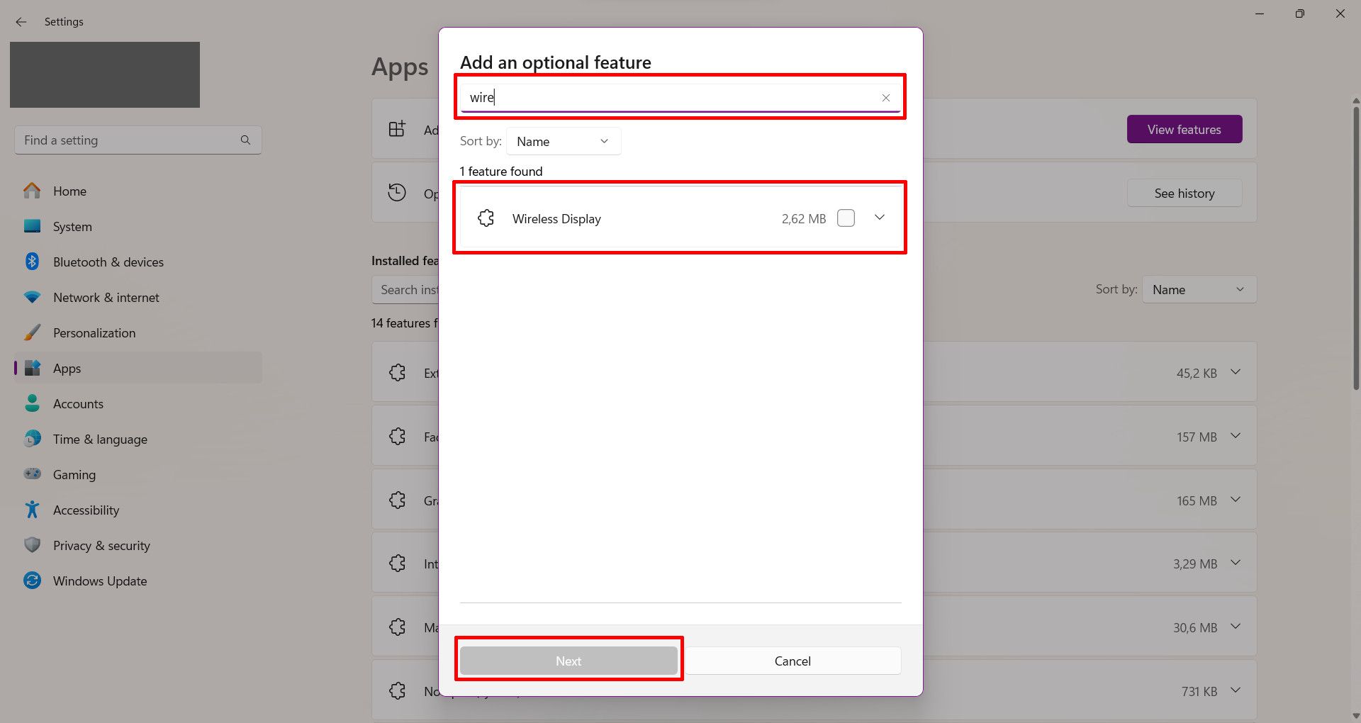Click the Wireless Display puzzle icon
Viewport: 1361px width, 723px height.
coord(486,218)
